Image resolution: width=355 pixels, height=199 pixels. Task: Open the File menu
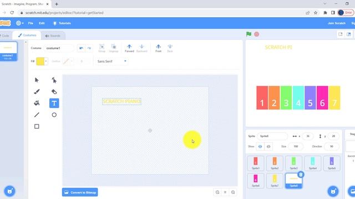pos(31,23)
